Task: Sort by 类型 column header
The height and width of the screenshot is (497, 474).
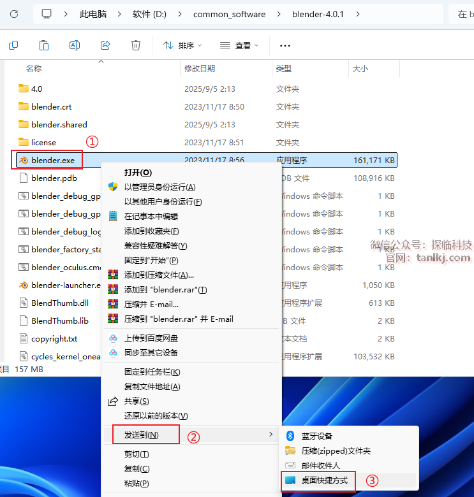Action: (284, 68)
